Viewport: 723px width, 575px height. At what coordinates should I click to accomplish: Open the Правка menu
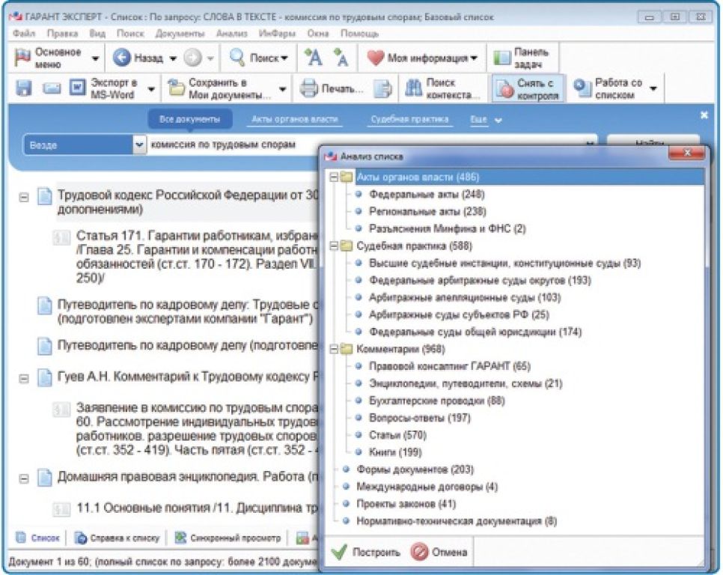point(62,34)
